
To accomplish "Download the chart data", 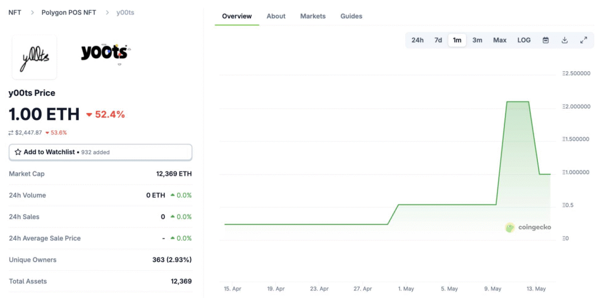I will [564, 40].
